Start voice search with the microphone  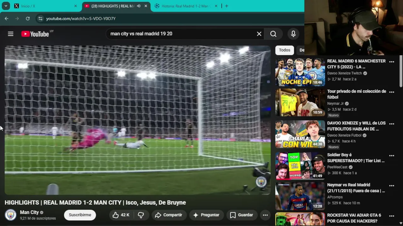293,34
